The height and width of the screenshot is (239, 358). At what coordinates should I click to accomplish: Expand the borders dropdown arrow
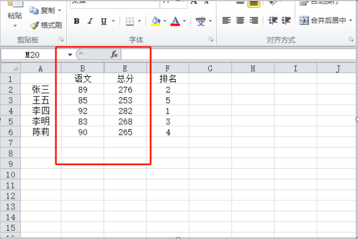point(139,21)
